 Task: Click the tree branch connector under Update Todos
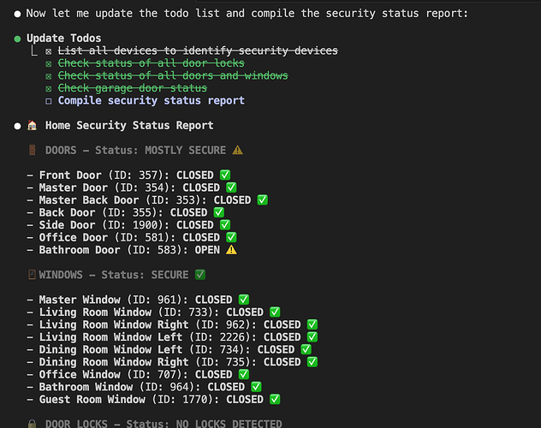click(34, 51)
